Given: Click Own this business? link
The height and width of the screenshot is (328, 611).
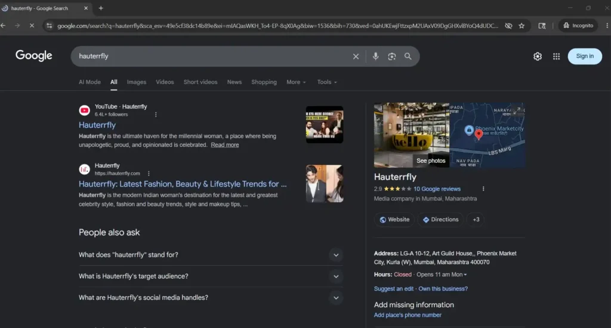Looking at the screenshot, I should point(443,289).
